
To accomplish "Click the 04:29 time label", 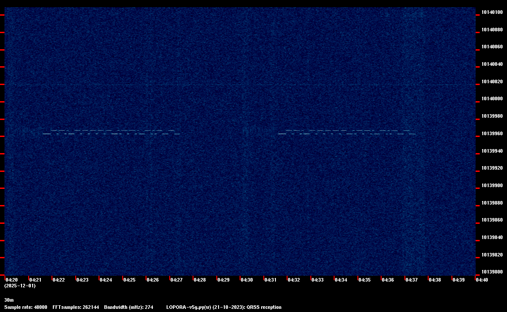I will point(223,280).
